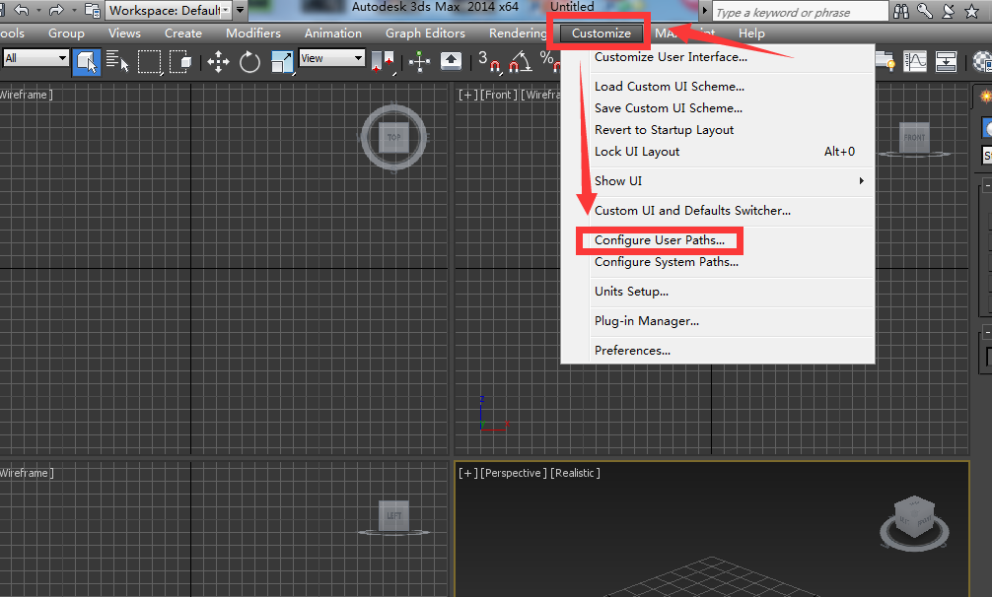
Task: Toggle the Keyboard Shortcut Override button
Action: pos(451,61)
